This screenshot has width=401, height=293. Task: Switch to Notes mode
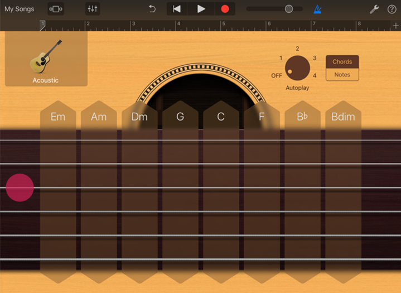(x=342, y=75)
